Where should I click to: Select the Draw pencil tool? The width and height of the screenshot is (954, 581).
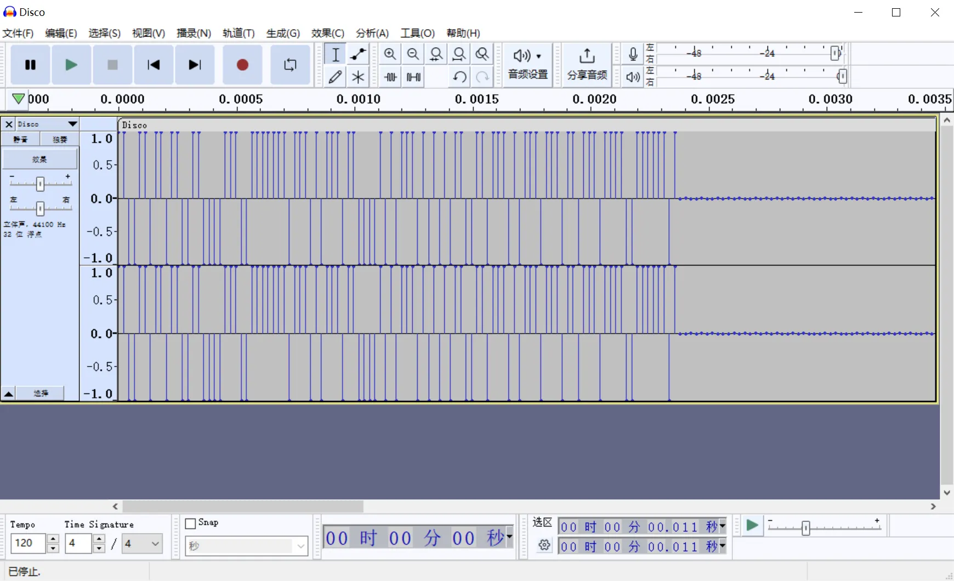coord(335,77)
